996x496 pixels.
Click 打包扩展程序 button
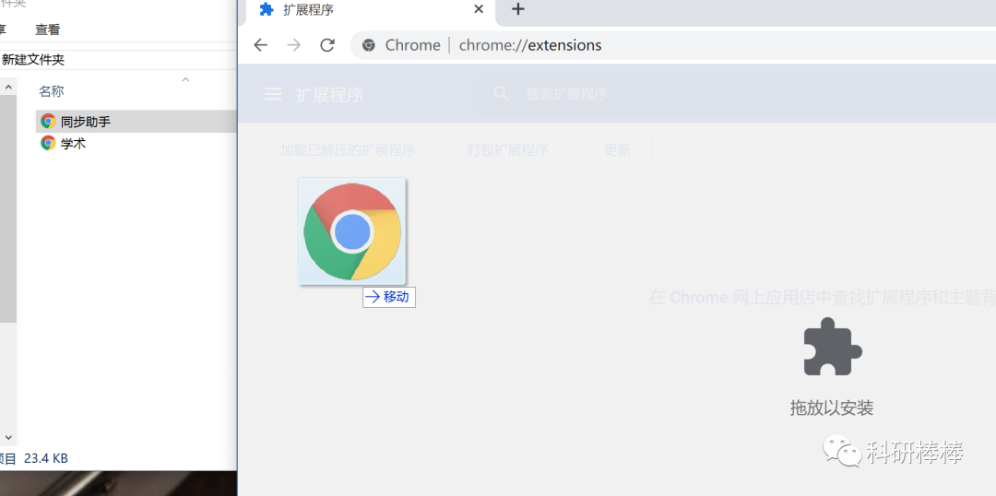coord(508,150)
